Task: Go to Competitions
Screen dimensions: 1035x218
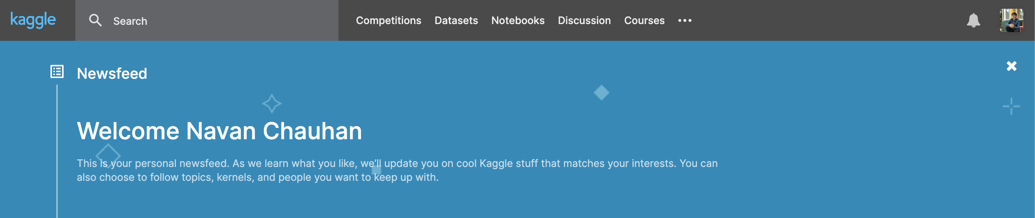Action: [x=388, y=20]
